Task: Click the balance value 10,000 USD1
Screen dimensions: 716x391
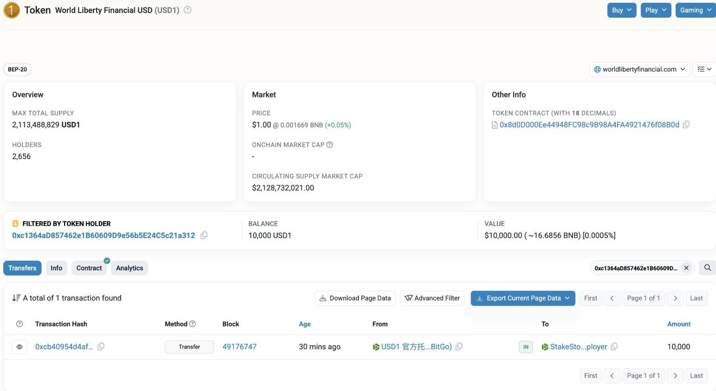Action: [x=270, y=235]
